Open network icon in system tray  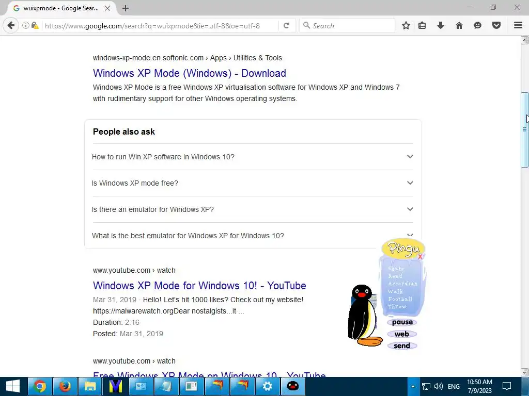[426, 386]
